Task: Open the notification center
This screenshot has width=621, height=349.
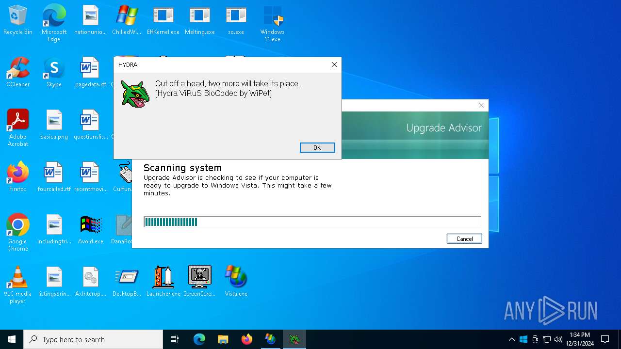Action: (x=605, y=339)
